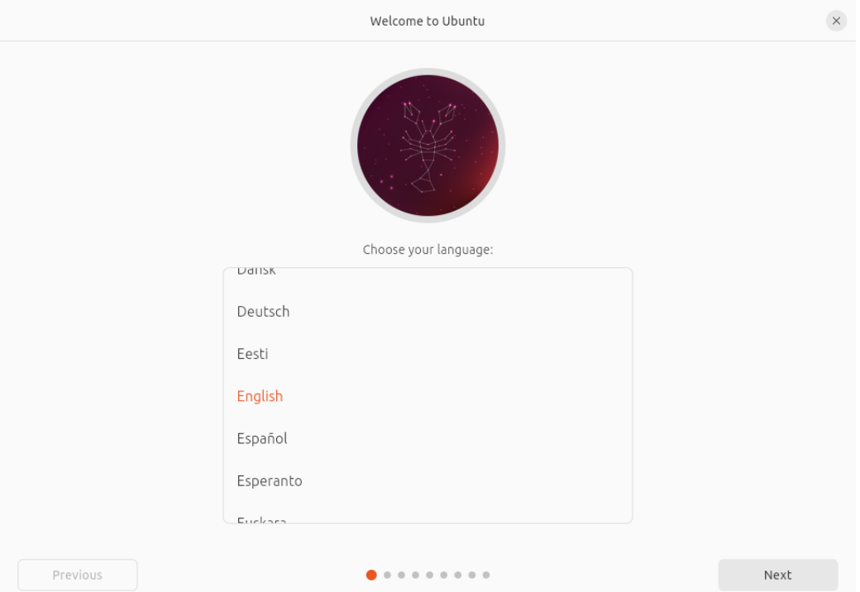Select the partially visible Euskara entry
The image size is (860, 592).
click(261, 519)
